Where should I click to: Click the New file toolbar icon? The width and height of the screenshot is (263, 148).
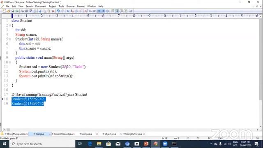point(4,11)
